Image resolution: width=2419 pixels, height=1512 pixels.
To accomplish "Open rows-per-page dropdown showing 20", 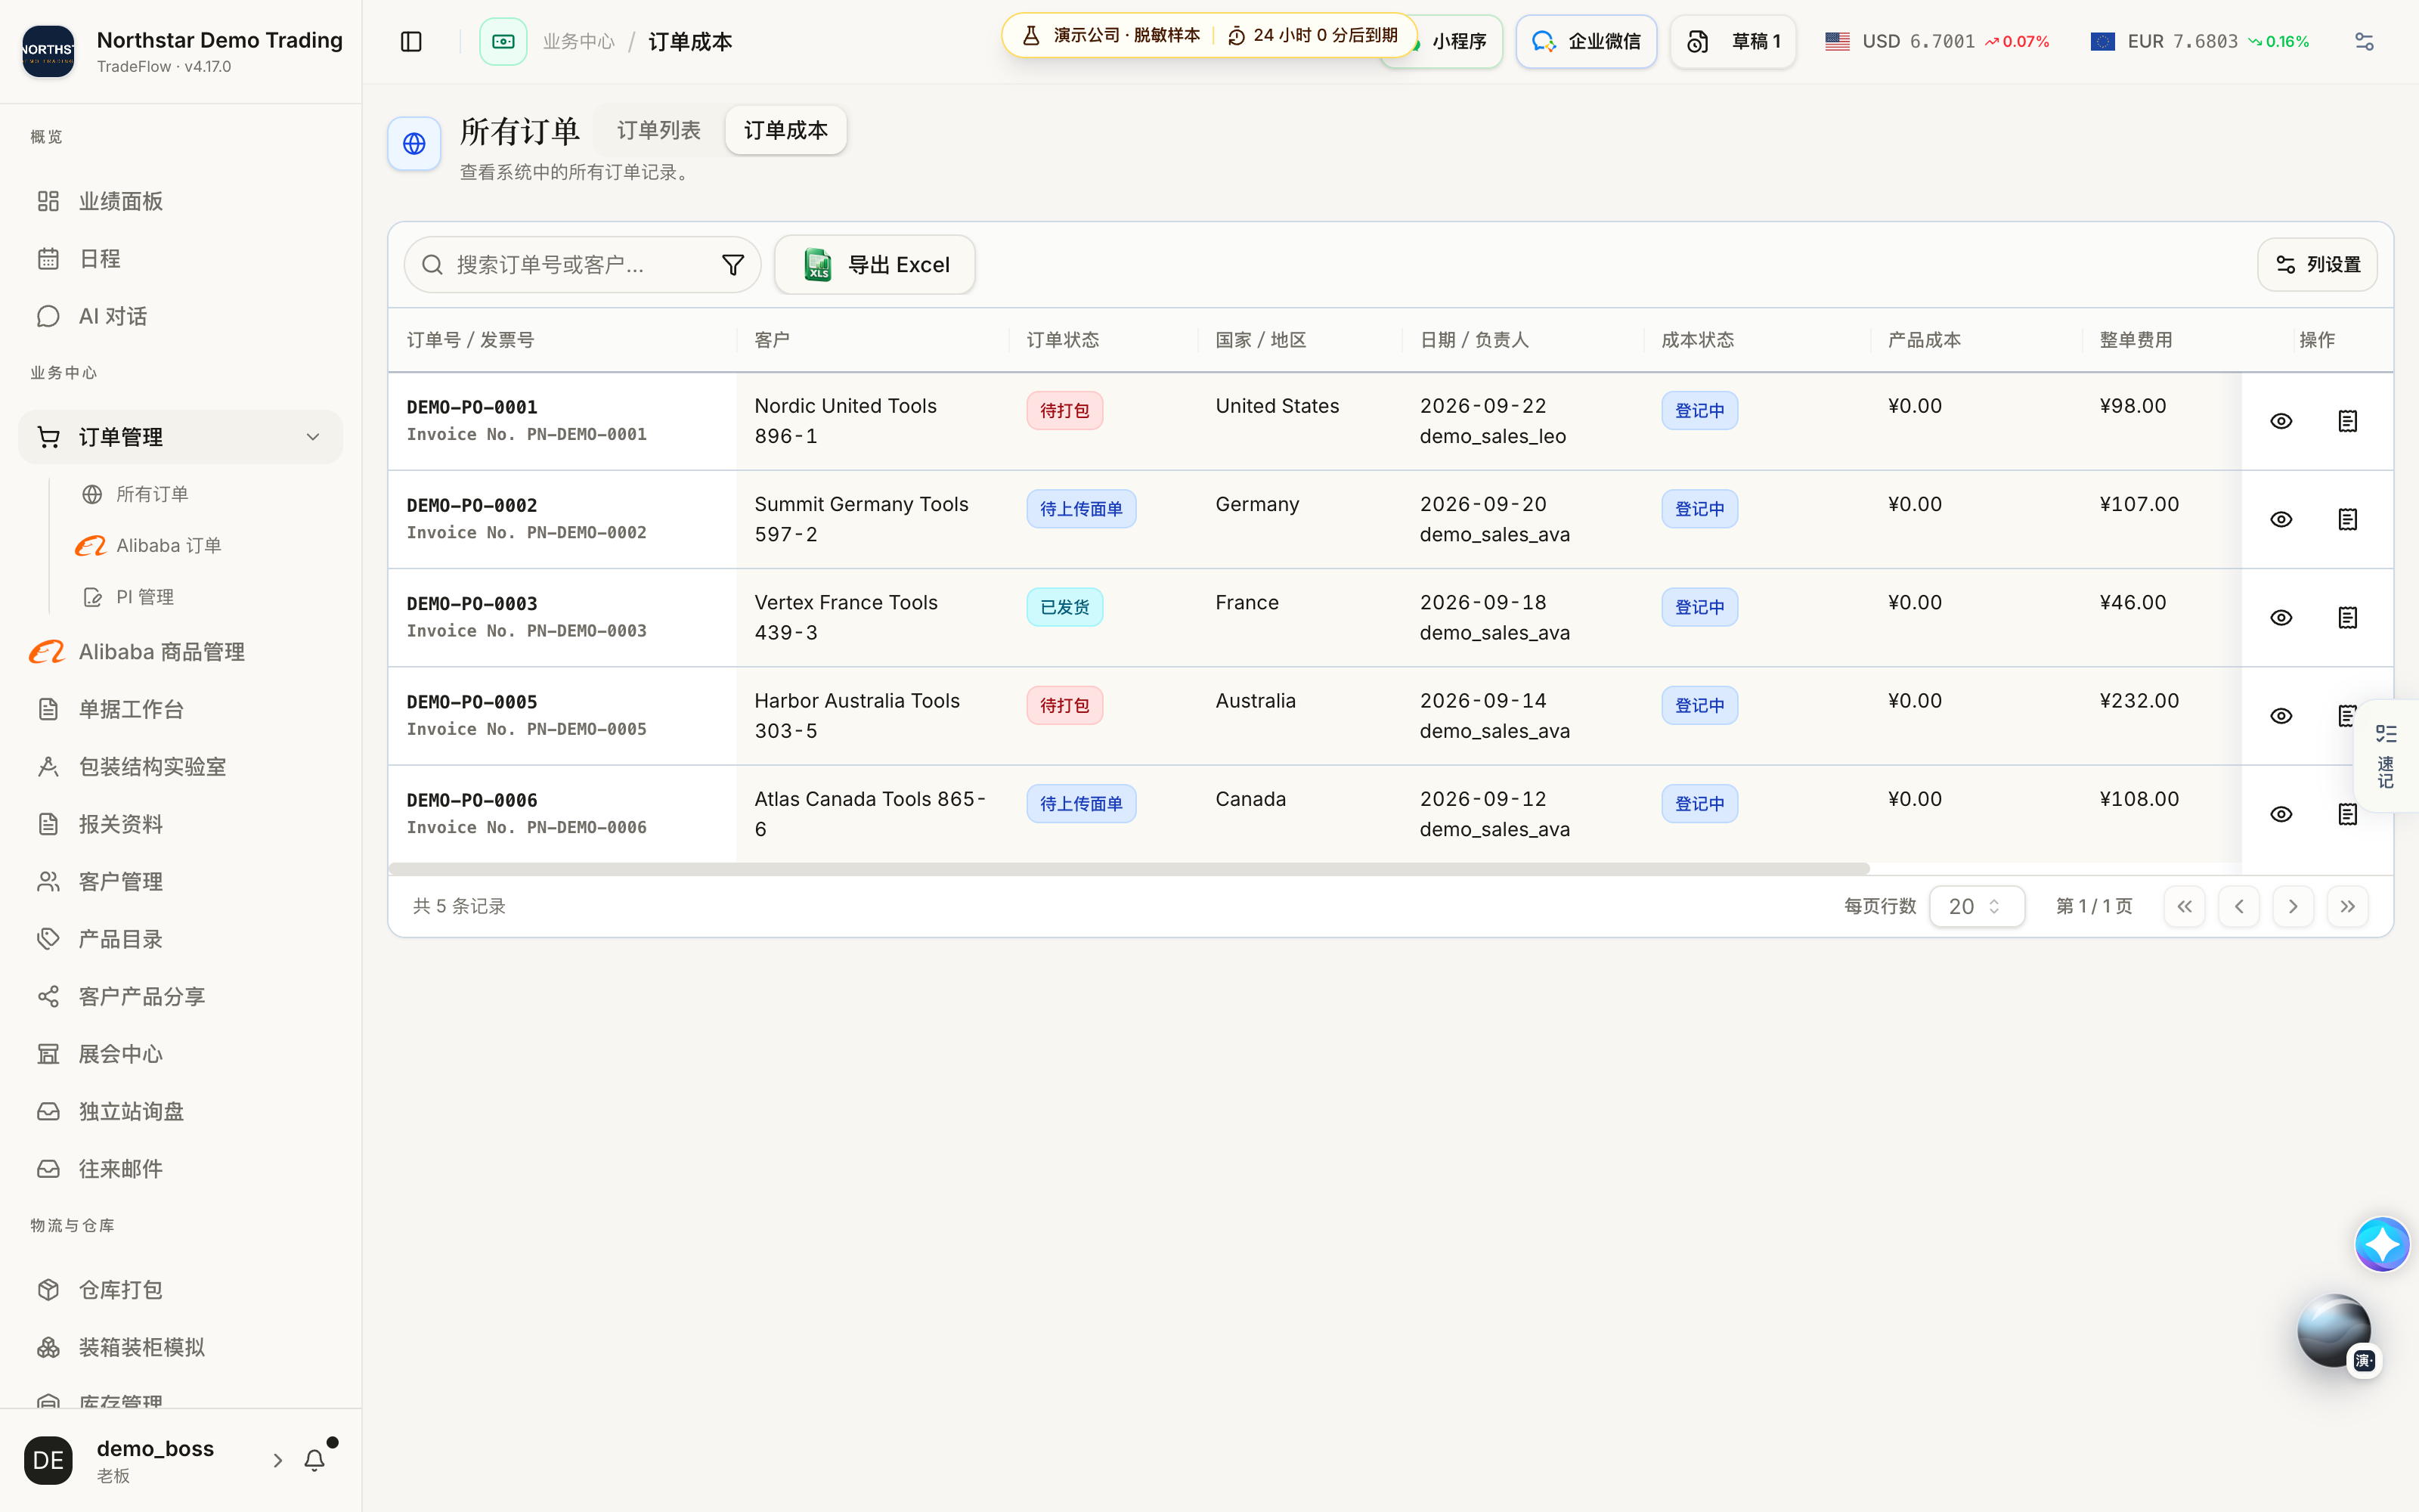I will pos(1976,906).
